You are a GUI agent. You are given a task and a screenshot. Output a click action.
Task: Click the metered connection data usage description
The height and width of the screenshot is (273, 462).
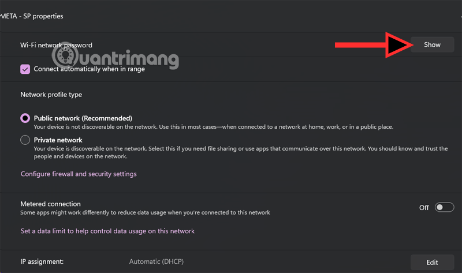(145, 212)
